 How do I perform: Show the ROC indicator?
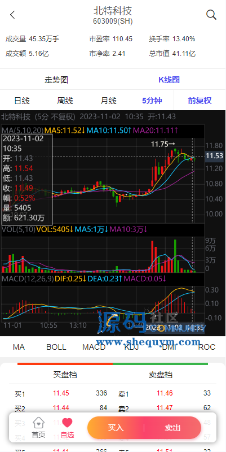click(x=207, y=347)
